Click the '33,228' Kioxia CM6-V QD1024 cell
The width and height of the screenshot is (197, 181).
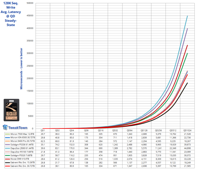[x=187, y=159]
